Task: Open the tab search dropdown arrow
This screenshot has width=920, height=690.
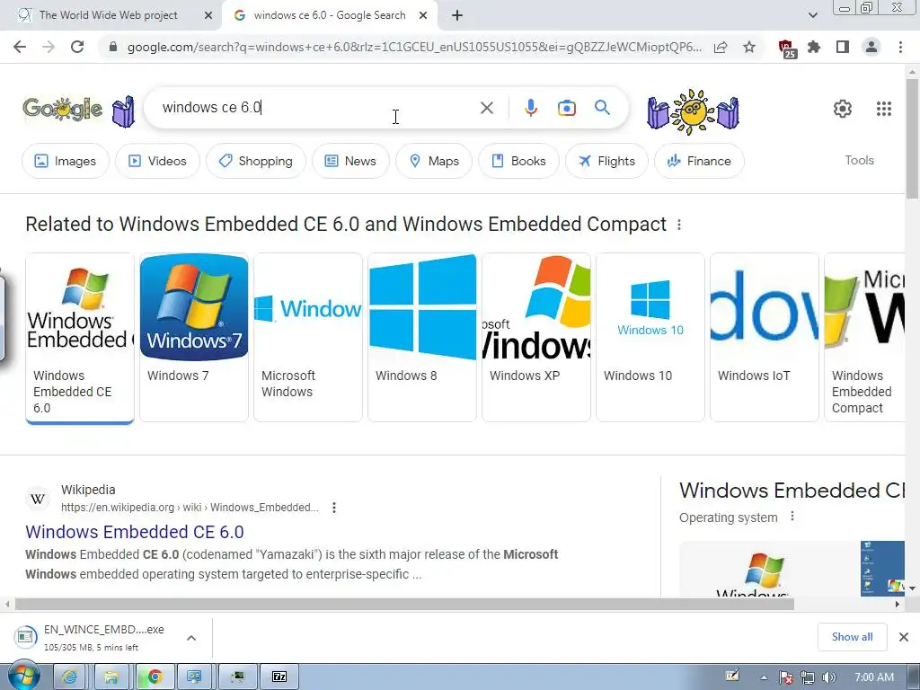Action: click(812, 15)
